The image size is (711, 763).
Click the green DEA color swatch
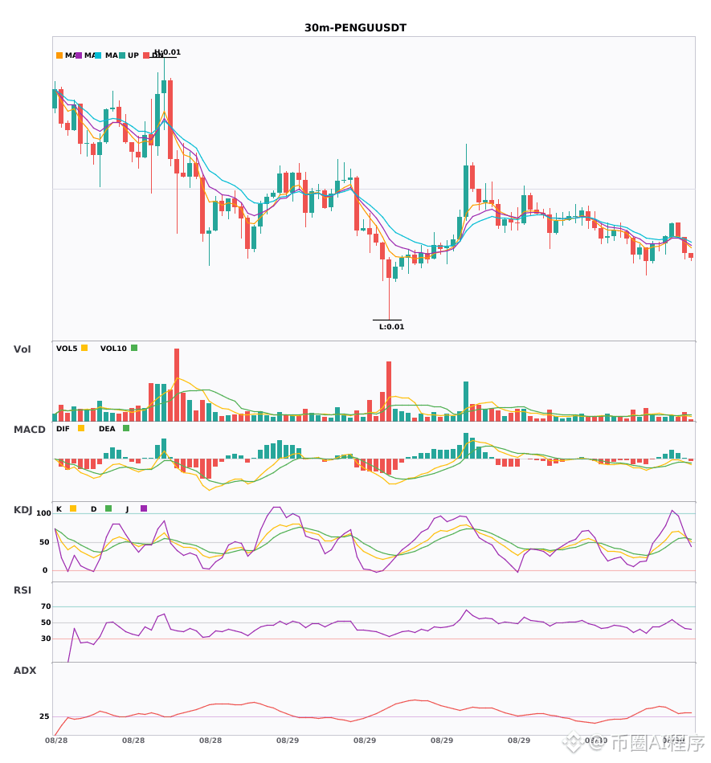coord(126,428)
